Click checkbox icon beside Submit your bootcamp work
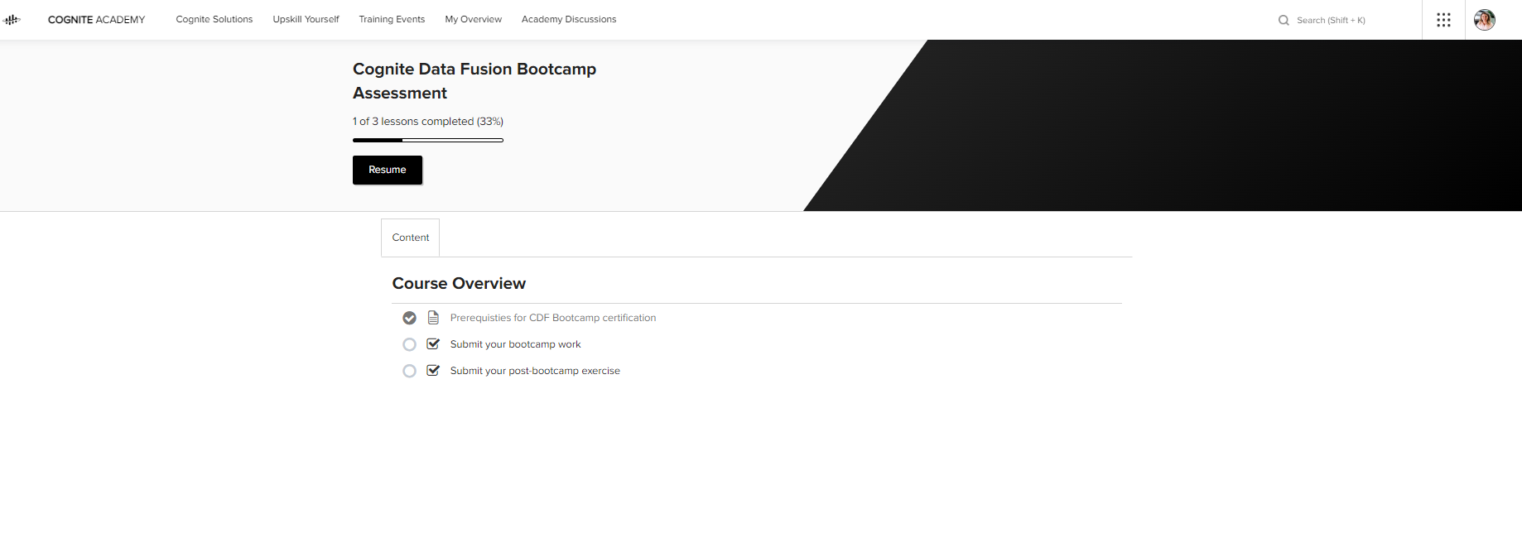This screenshot has width=1522, height=533. click(x=433, y=344)
